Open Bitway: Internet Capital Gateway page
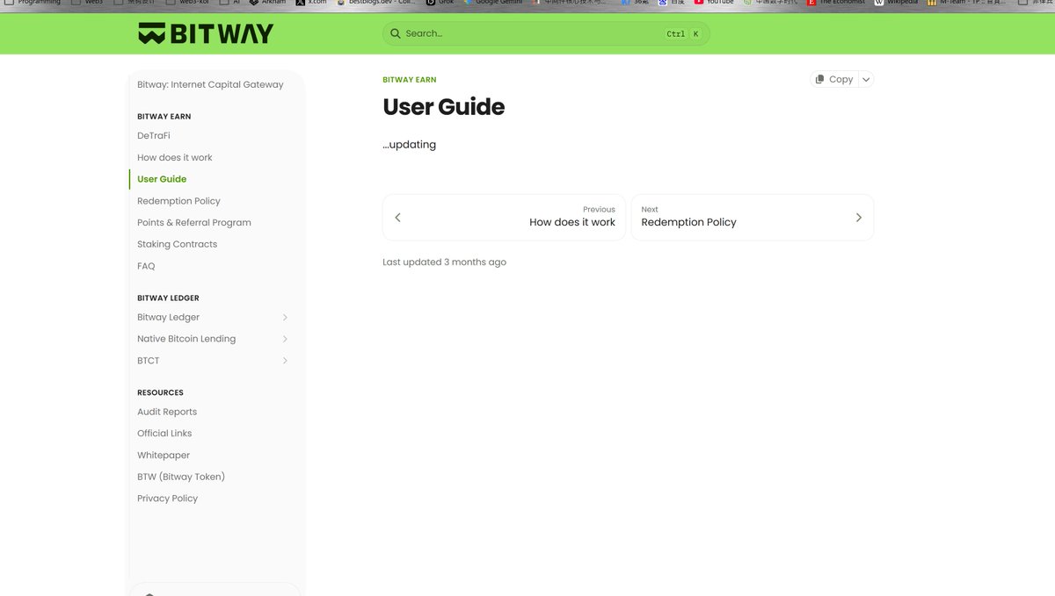The width and height of the screenshot is (1055, 596). click(210, 85)
